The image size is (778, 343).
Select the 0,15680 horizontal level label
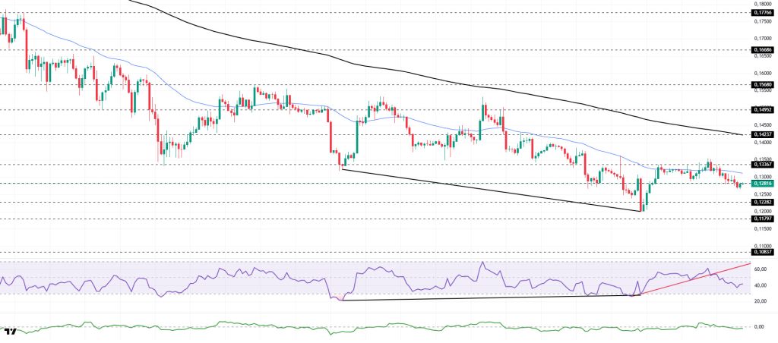764,84
